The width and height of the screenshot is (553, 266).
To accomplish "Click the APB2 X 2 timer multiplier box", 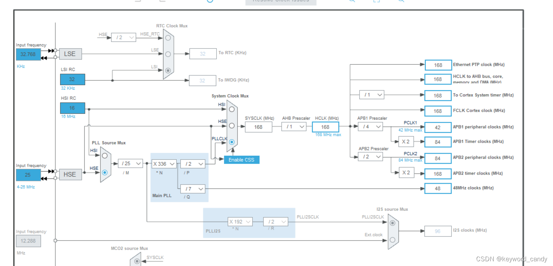I will coord(406,172).
